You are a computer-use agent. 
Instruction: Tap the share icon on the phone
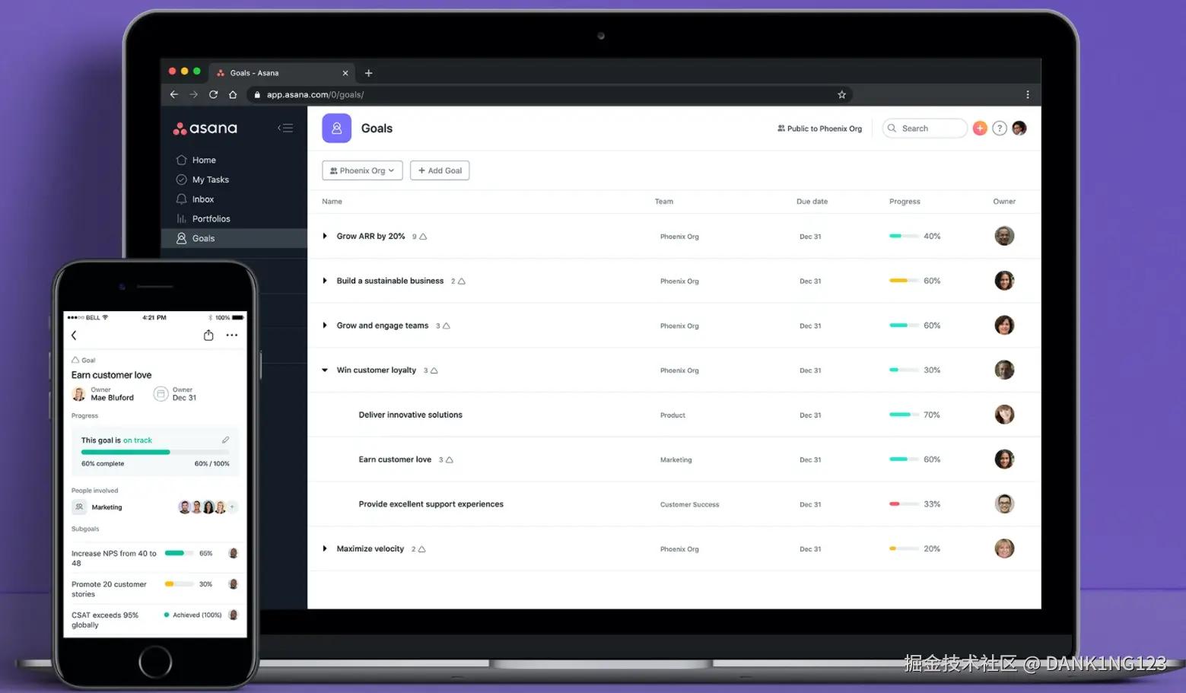(x=208, y=335)
